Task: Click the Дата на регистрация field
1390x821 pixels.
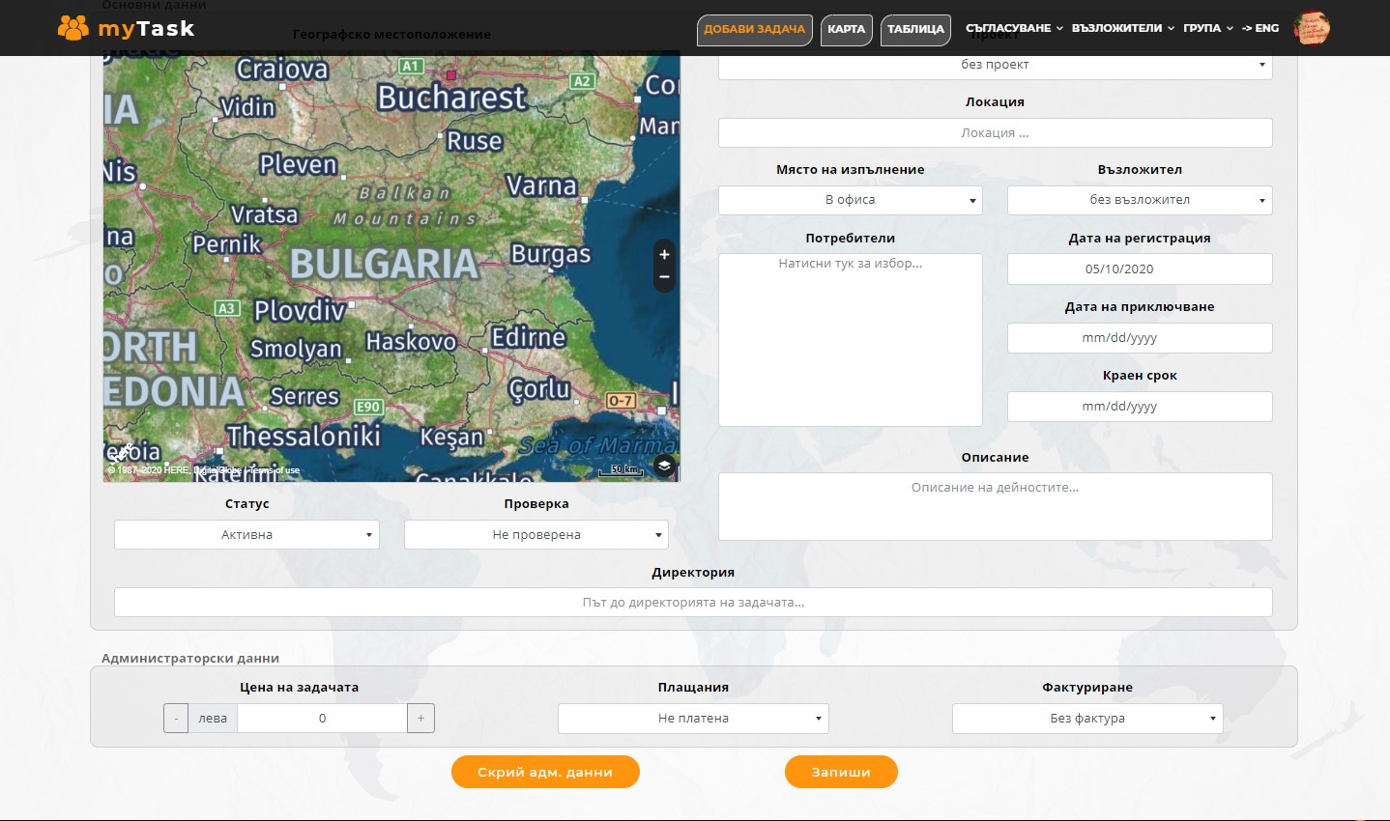Action: (x=1140, y=269)
